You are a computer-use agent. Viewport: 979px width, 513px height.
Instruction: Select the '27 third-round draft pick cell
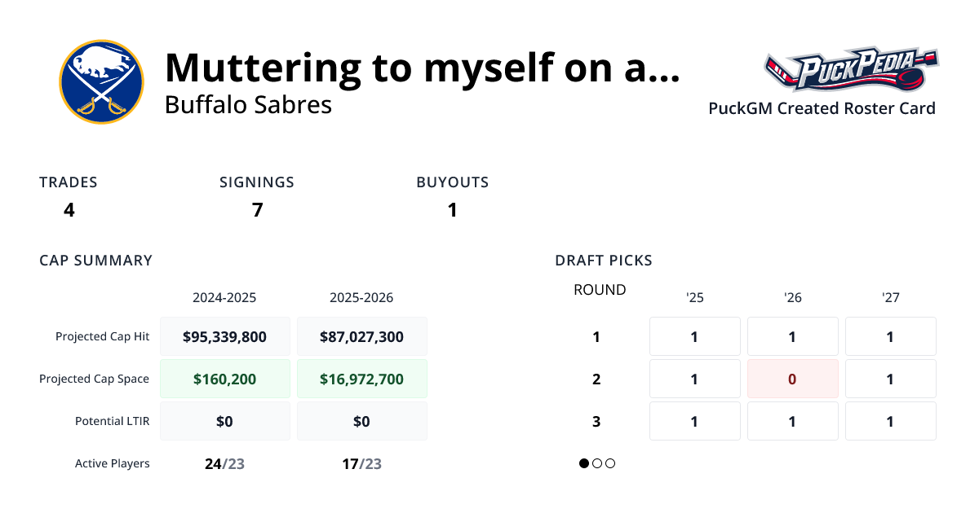(890, 421)
